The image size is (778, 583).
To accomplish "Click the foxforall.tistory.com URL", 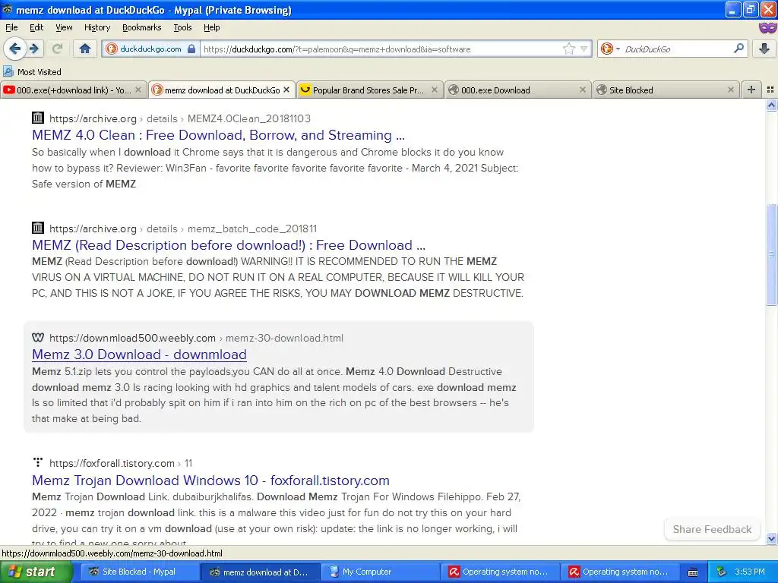I will pyautogui.click(x=121, y=463).
